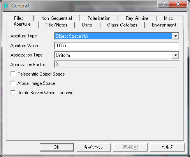Select the Object Space NA combo box
The width and height of the screenshot is (190, 157).
point(117,36)
